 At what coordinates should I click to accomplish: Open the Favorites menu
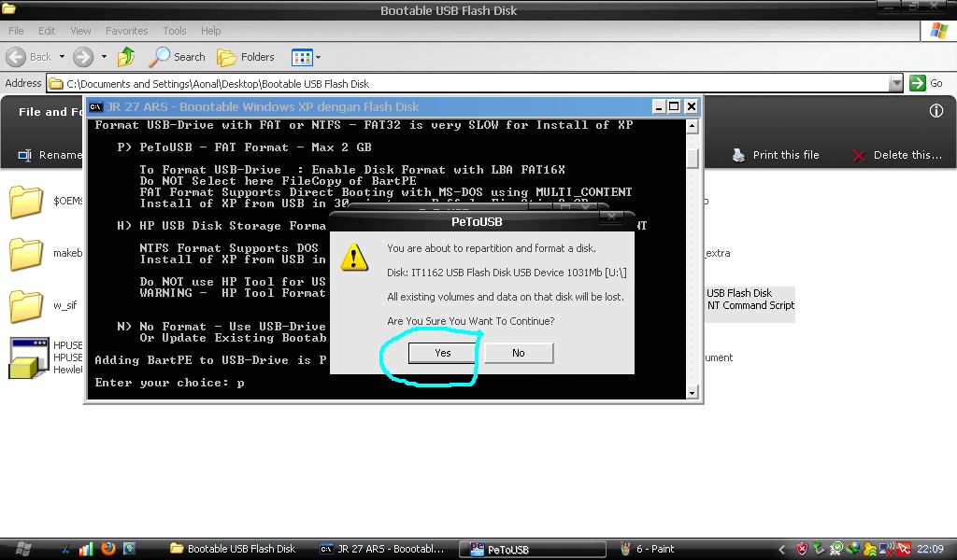126,31
